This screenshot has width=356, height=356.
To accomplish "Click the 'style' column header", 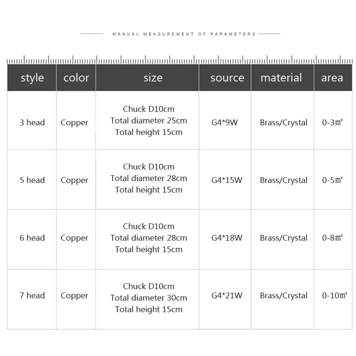I will (x=32, y=78).
